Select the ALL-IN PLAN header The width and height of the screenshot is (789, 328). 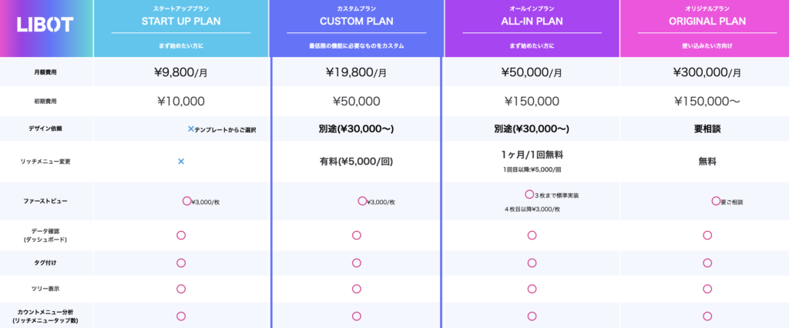coord(532,21)
